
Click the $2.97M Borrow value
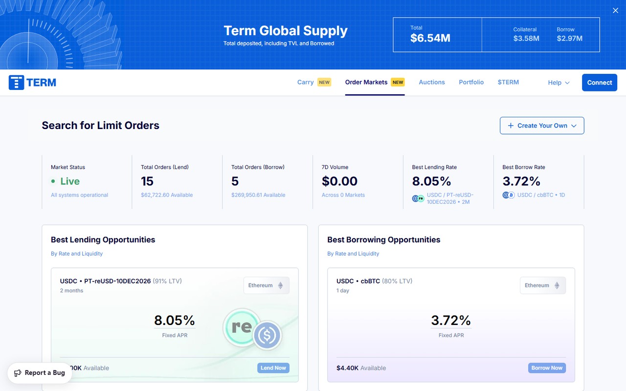pyautogui.click(x=569, y=38)
